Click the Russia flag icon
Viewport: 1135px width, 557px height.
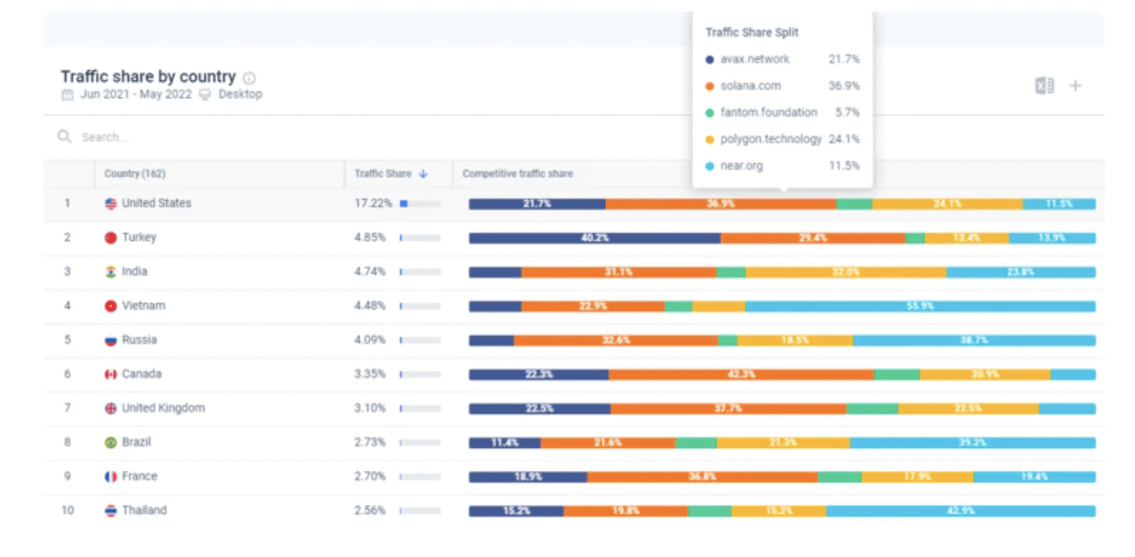coord(111,340)
